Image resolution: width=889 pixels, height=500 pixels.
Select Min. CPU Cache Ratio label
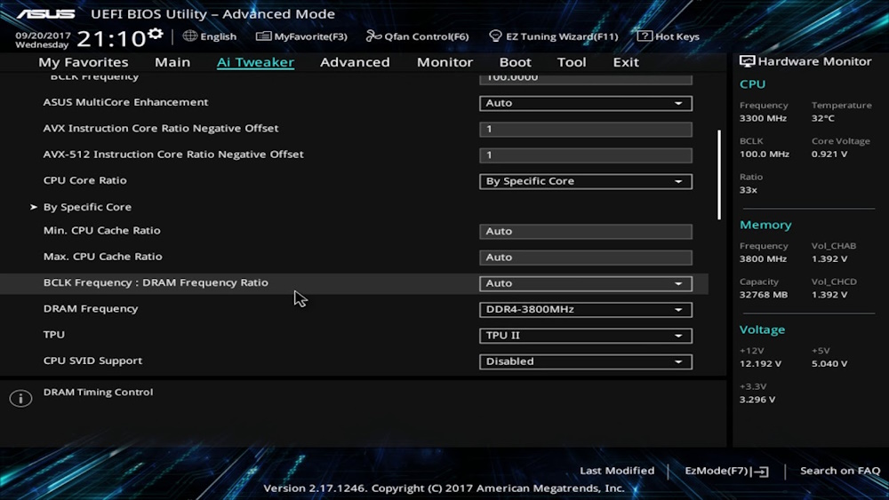point(101,231)
